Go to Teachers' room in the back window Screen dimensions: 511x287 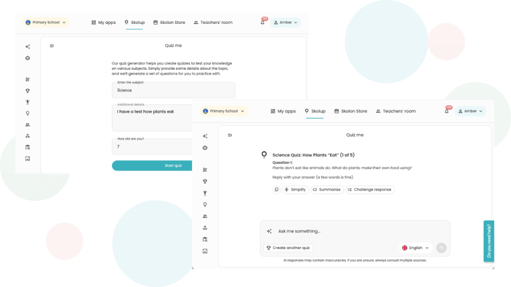tap(213, 22)
